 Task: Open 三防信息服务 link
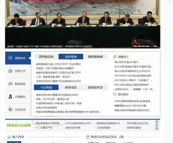pos(104,128)
